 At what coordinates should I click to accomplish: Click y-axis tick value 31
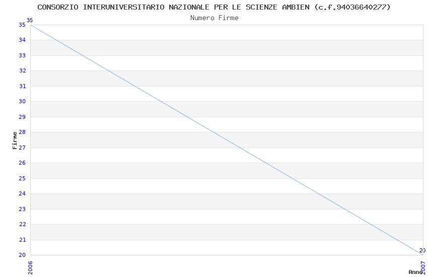click(22, 86)
